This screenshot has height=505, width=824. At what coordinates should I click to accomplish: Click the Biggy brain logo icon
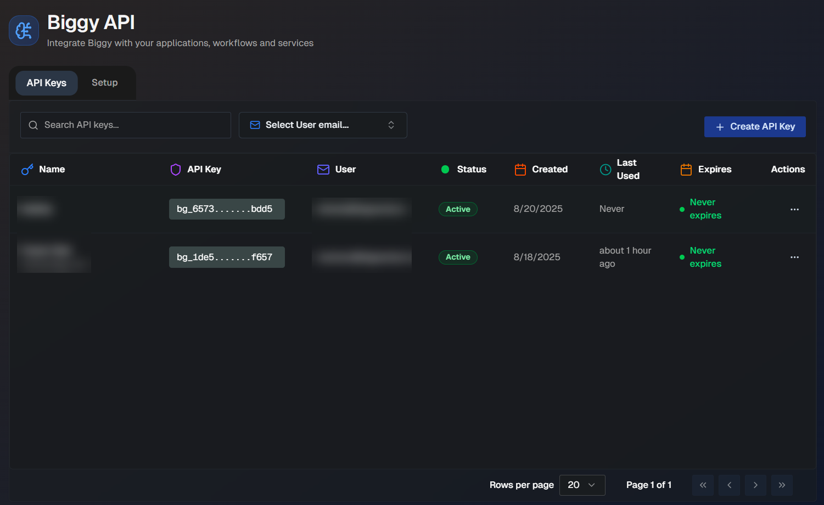[x=24, y=31]
